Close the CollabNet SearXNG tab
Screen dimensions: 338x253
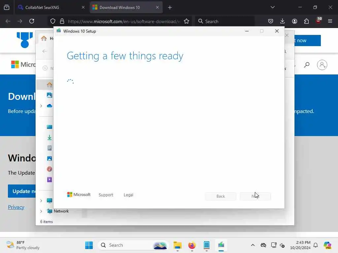tap(83, 7)
